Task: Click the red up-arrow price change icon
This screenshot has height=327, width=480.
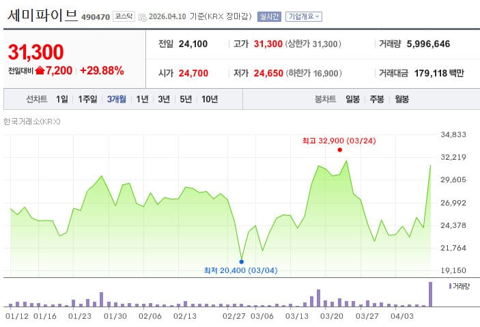Action: click(40, 70)
